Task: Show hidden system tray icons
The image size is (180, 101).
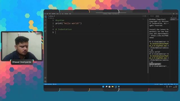Action: (165, 87)
